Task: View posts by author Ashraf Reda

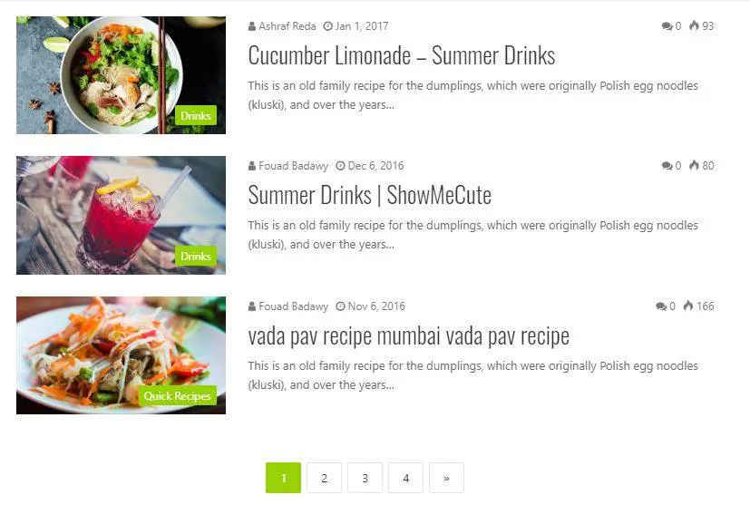Action: pos(287,26)
